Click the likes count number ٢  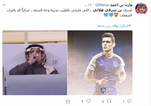coord(83,101)
